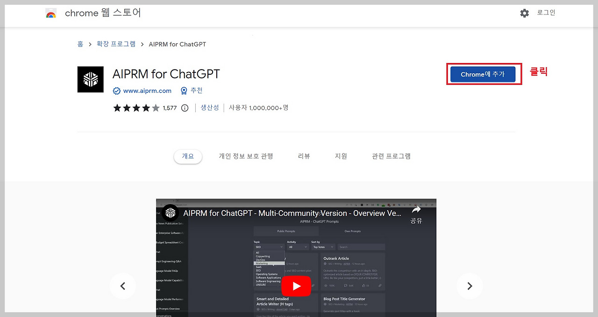This screenshot has height=317, width=598.
Task: Click the 추천 featured badge icon
Action: [184, 91]
